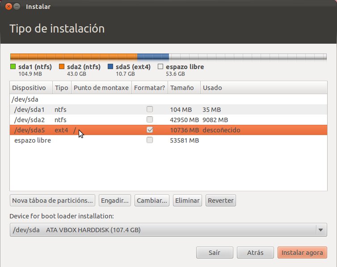Click blue sda5 (ext4) legend swatch
The width and height of the screenshot is (337, 267).
coord(110,67)
